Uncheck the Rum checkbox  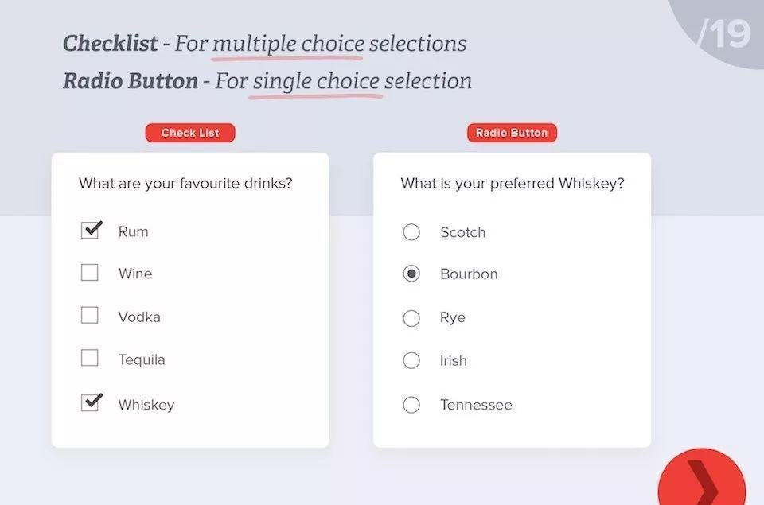pos(90,231)
